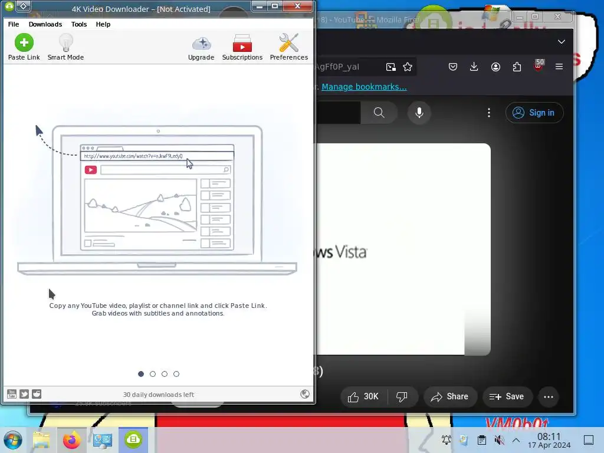Toggle Smart Mode lightbulb
Viewport: 604px width, 453px height.
tap(65, 47)
